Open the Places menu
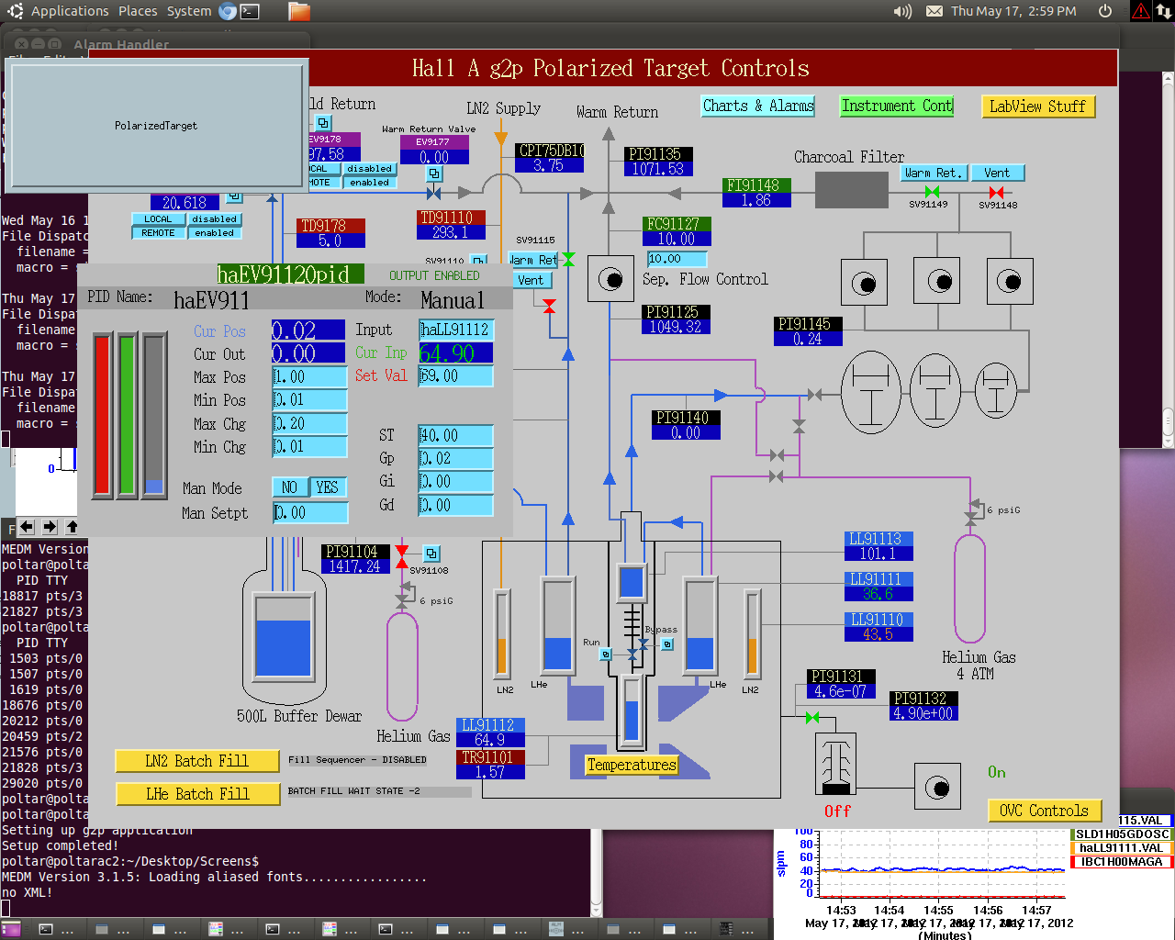1175x940 pixels. click(138, 11)
